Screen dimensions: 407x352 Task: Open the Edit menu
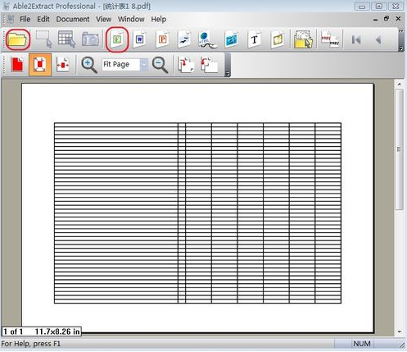tap(43, 19)
